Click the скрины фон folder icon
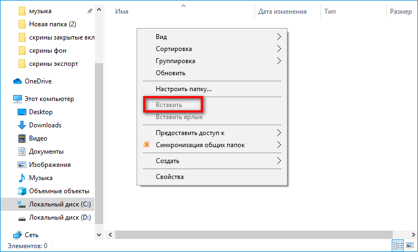Image resolution: width=418 pixels, height=252 pixels. click(x=22, y=51)
